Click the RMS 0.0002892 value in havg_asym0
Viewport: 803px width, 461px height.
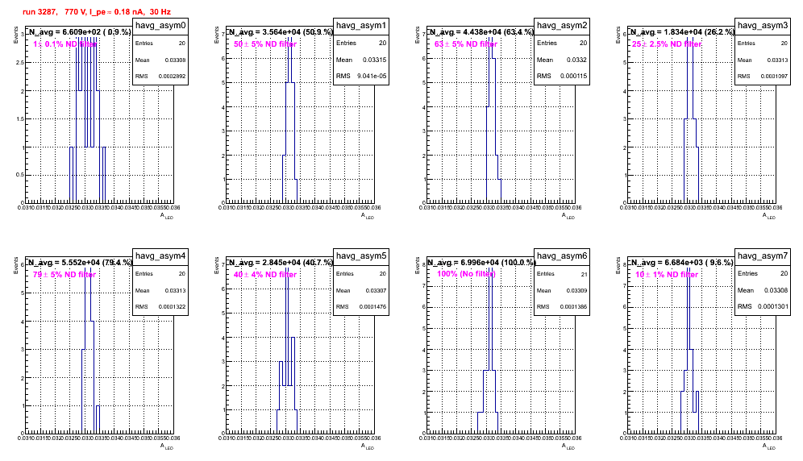tap(172, 77)
